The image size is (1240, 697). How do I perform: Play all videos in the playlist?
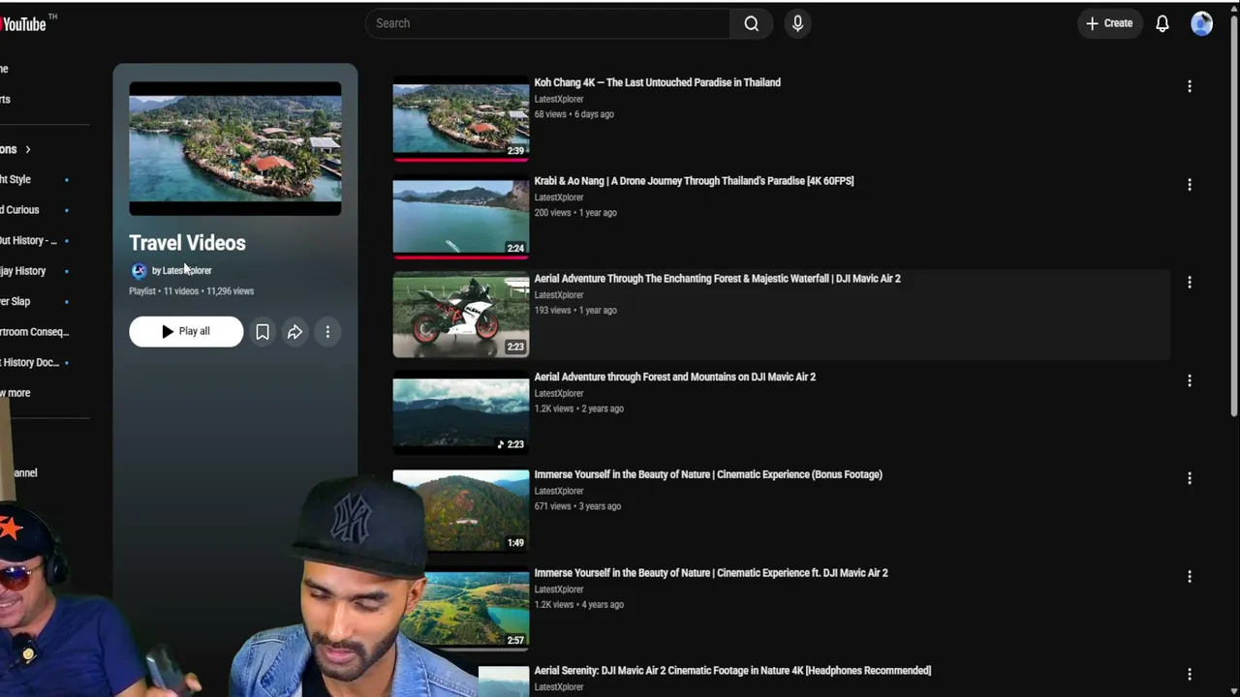coord(186,331)
